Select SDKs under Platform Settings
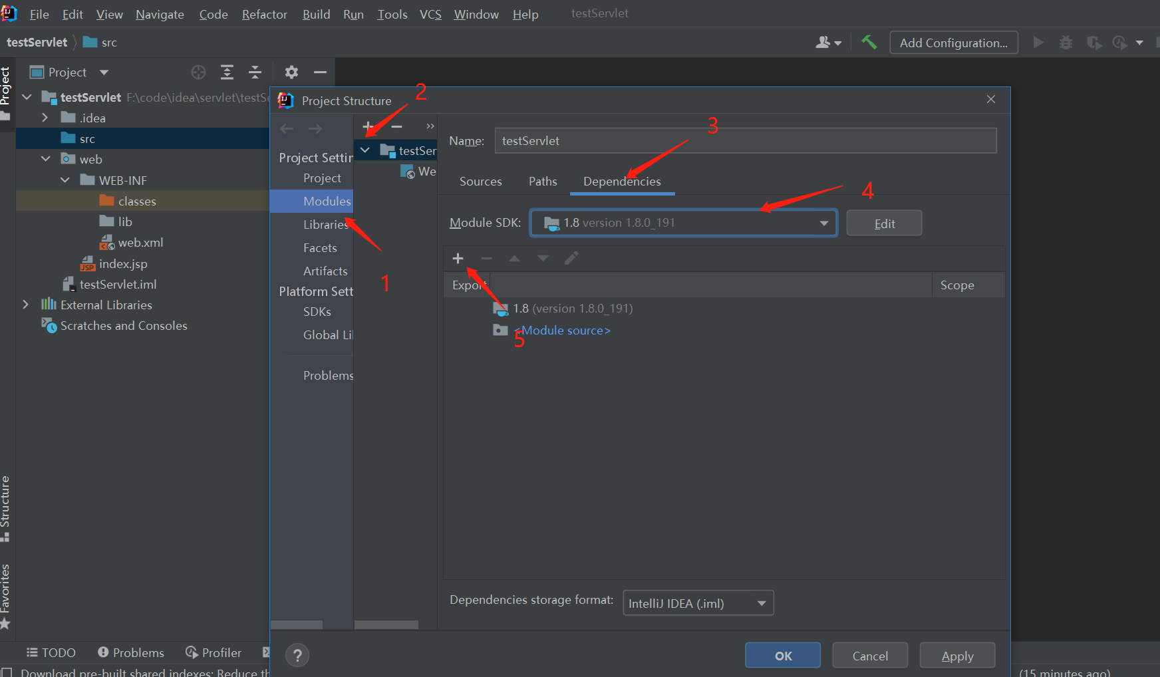 (x=317, y=312)
